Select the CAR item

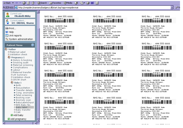tap(18, 112)
